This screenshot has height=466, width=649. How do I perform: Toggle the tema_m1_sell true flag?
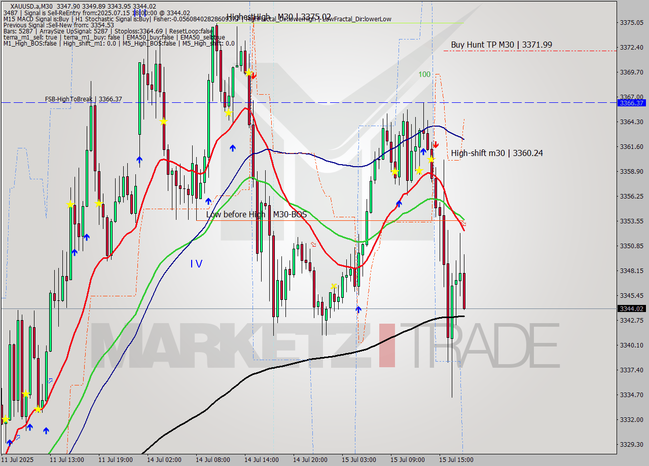point(28,37)
